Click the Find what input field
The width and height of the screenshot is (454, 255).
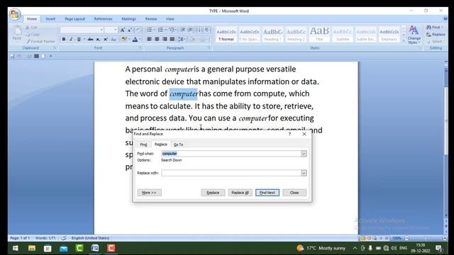pyautogui.click(x=231, y=154)
